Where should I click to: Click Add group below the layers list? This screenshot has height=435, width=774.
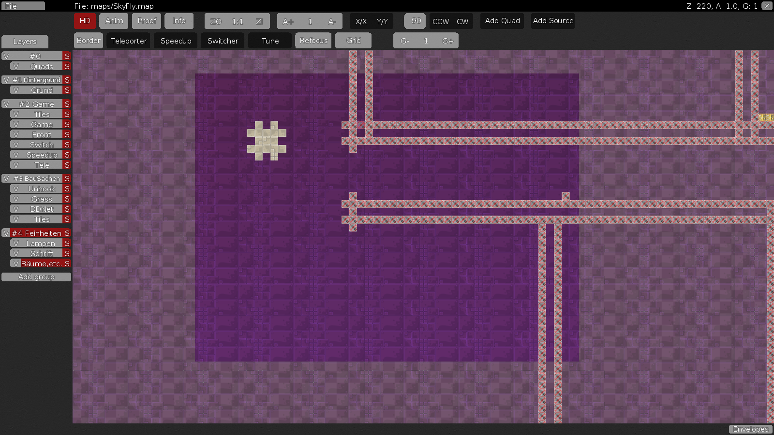tap(36, 276)
